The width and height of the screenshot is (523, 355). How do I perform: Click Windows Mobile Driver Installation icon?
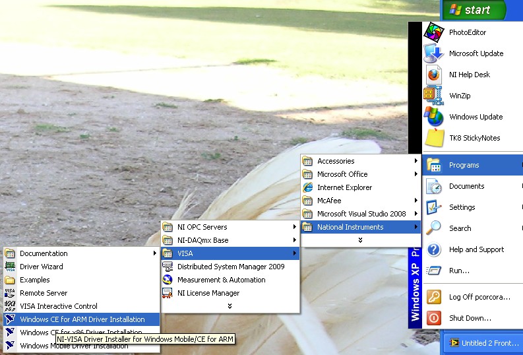(x=10, y=346)
